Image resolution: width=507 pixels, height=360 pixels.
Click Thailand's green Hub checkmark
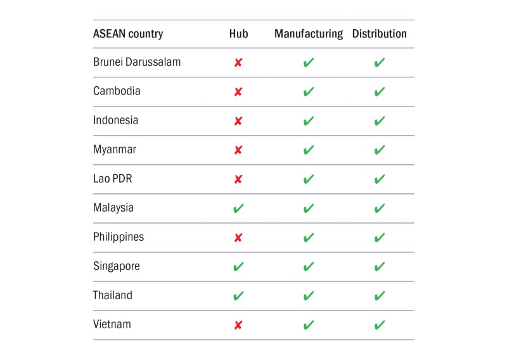[238, 296]
